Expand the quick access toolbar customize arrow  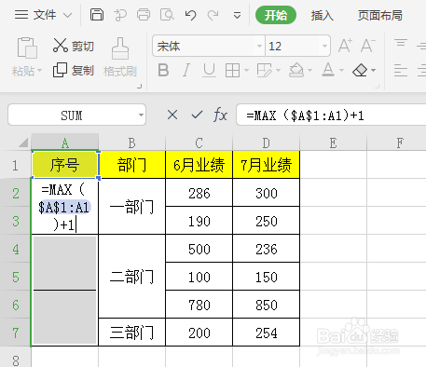[x=237, y=15]
